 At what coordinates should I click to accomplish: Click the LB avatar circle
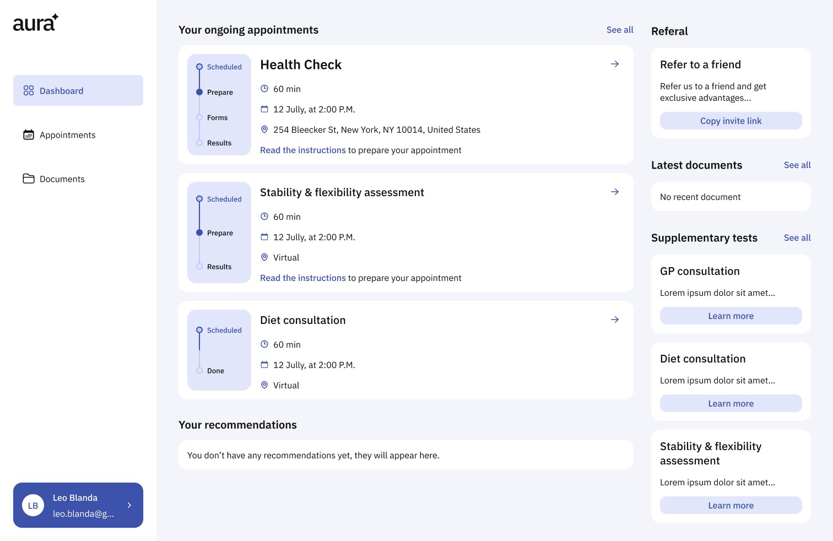pos(33,505)
